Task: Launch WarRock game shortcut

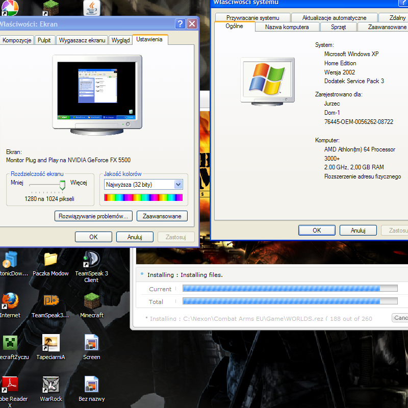Action: pos(50,385)
